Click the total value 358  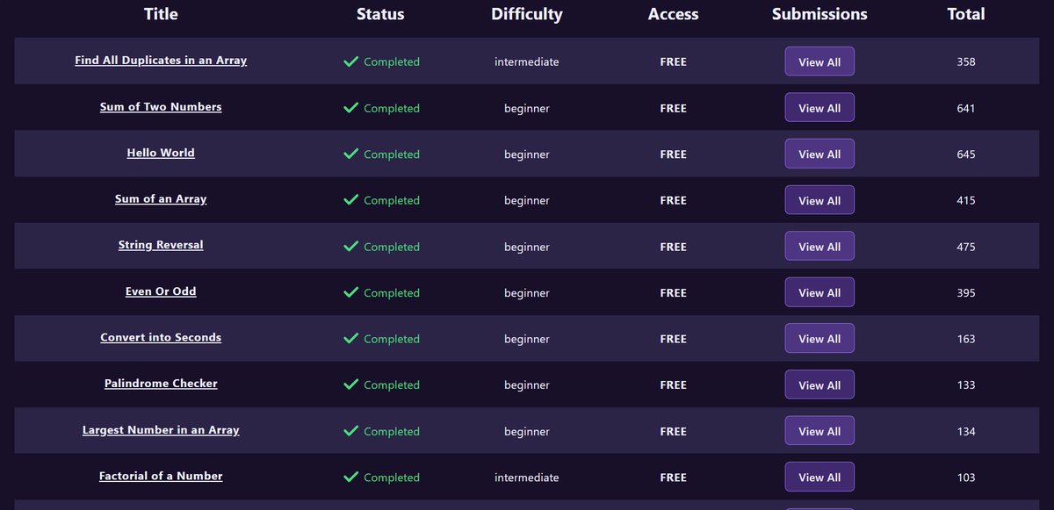coord(966,61)
